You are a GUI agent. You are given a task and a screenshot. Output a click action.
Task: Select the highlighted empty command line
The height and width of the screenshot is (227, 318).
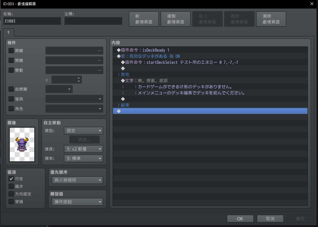coord(210,111)
